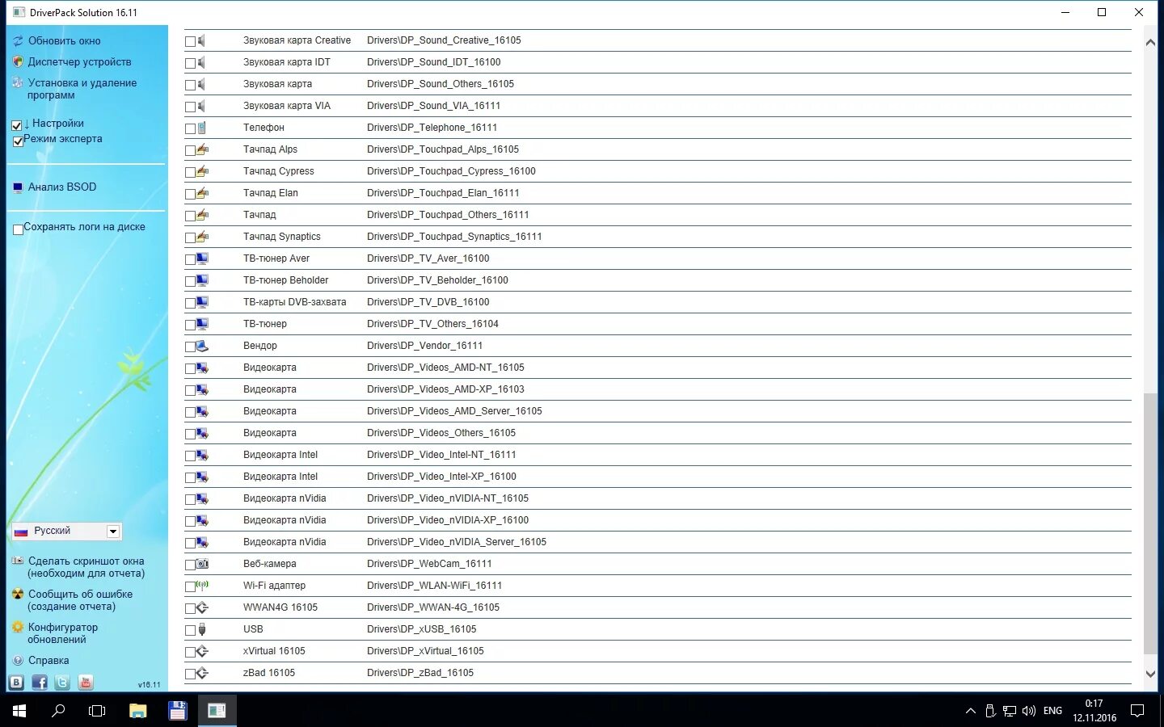This screenshot has height=727, width=1164.
Task: Check the DP_Sound_VIA_16111 driver box
Action: tap(190, 107)
